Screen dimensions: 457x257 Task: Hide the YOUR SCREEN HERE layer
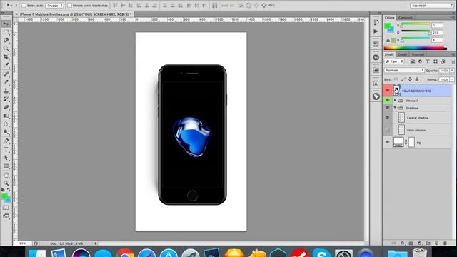[387, 91]
